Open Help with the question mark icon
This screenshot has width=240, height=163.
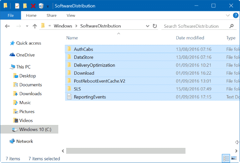[236, 15]
